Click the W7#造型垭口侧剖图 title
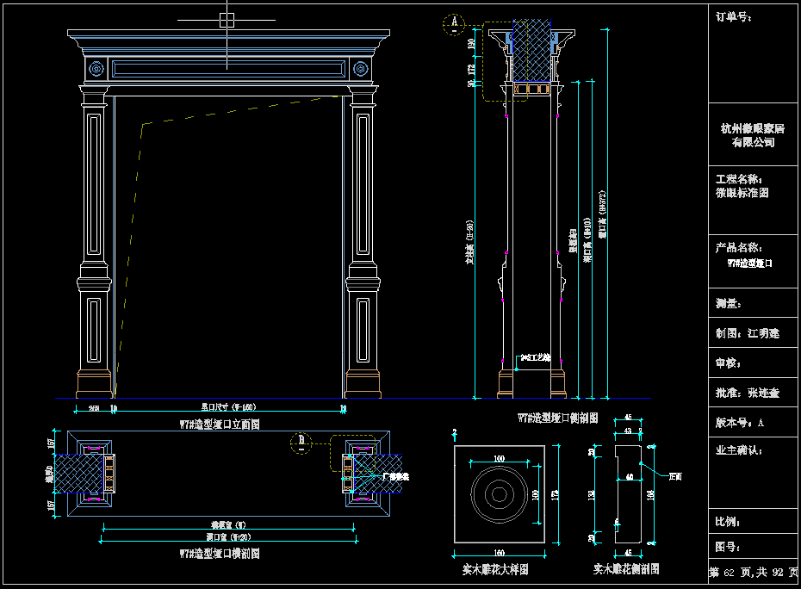801x589 pixels. [558, 418]
